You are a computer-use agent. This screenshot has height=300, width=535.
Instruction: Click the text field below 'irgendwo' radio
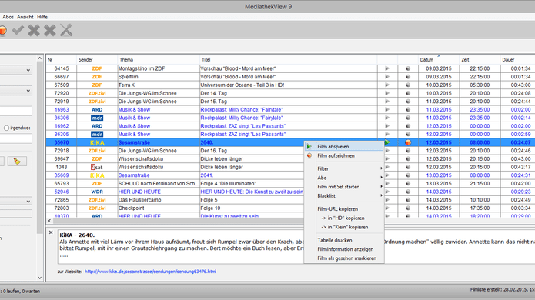pyautogui.click(x=15, y=138)
